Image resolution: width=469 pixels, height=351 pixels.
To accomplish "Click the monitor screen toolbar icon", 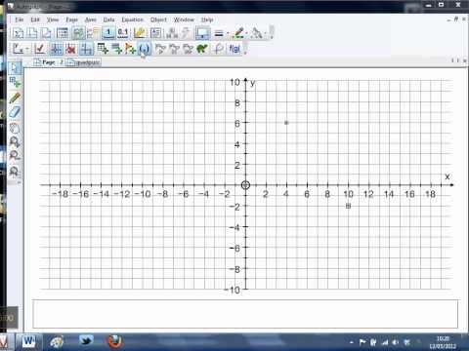I will tap(202, 32).
